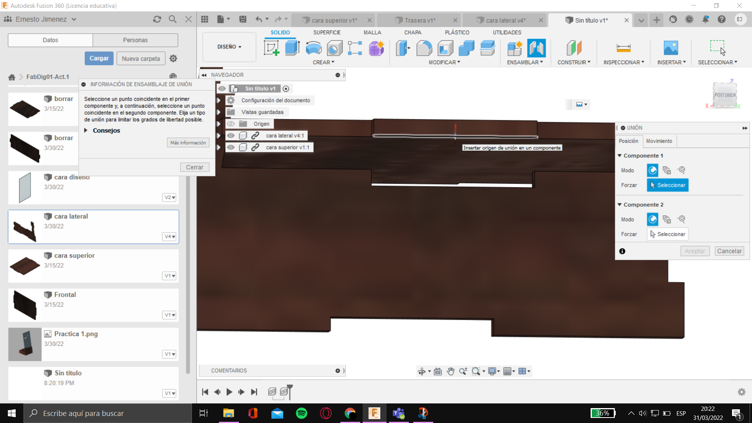Select the Revolve tool icon
Screen dimensions: 752x423
tap(313, 48)
